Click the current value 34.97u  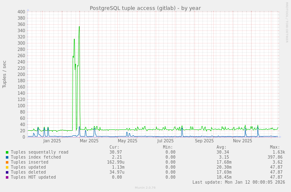point(117,172)
